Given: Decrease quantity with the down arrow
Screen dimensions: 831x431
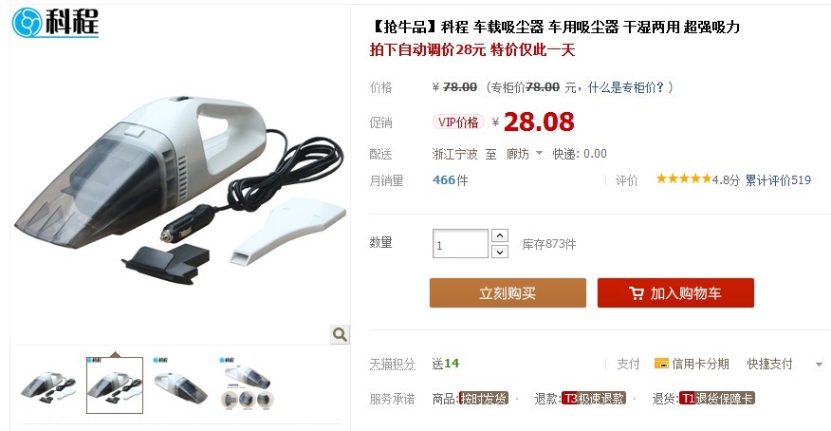Looking at the screenshot, I should pyautogui.click(x=500, y=252).
